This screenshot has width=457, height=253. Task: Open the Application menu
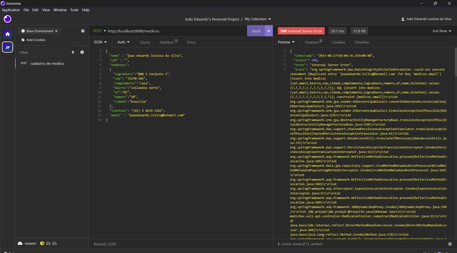(11, 10)
